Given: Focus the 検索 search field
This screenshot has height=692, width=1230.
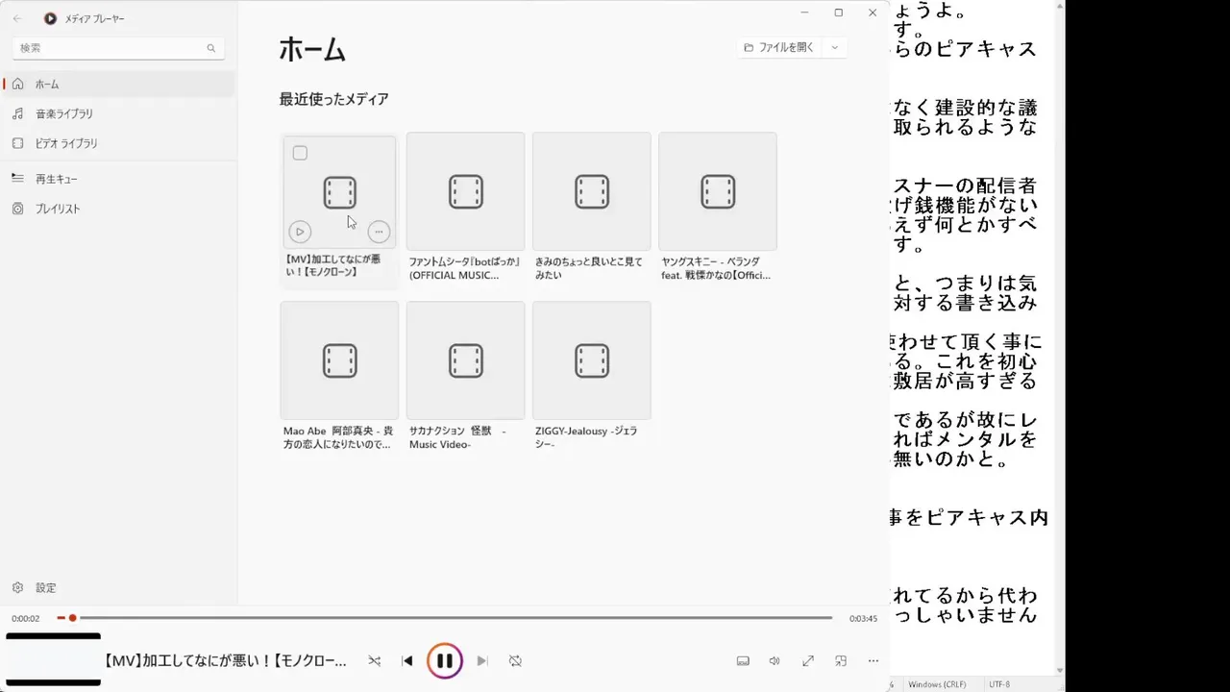Looking at the screenshot, I should pyautogui.click(x=118, y=48).
